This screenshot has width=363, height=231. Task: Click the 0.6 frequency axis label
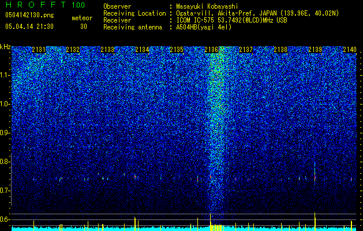point(5,219)
